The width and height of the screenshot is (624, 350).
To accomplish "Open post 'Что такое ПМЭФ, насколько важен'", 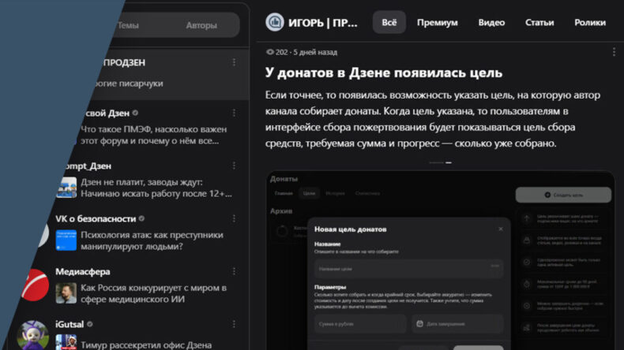I will (x=153, y=135).
